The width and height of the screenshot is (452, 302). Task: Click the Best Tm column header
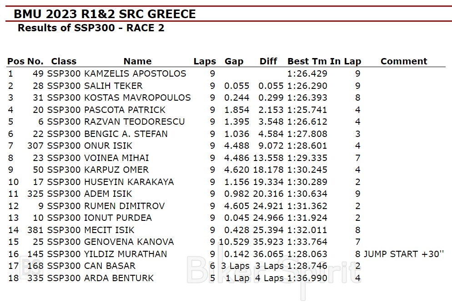[x=307, y=62]
